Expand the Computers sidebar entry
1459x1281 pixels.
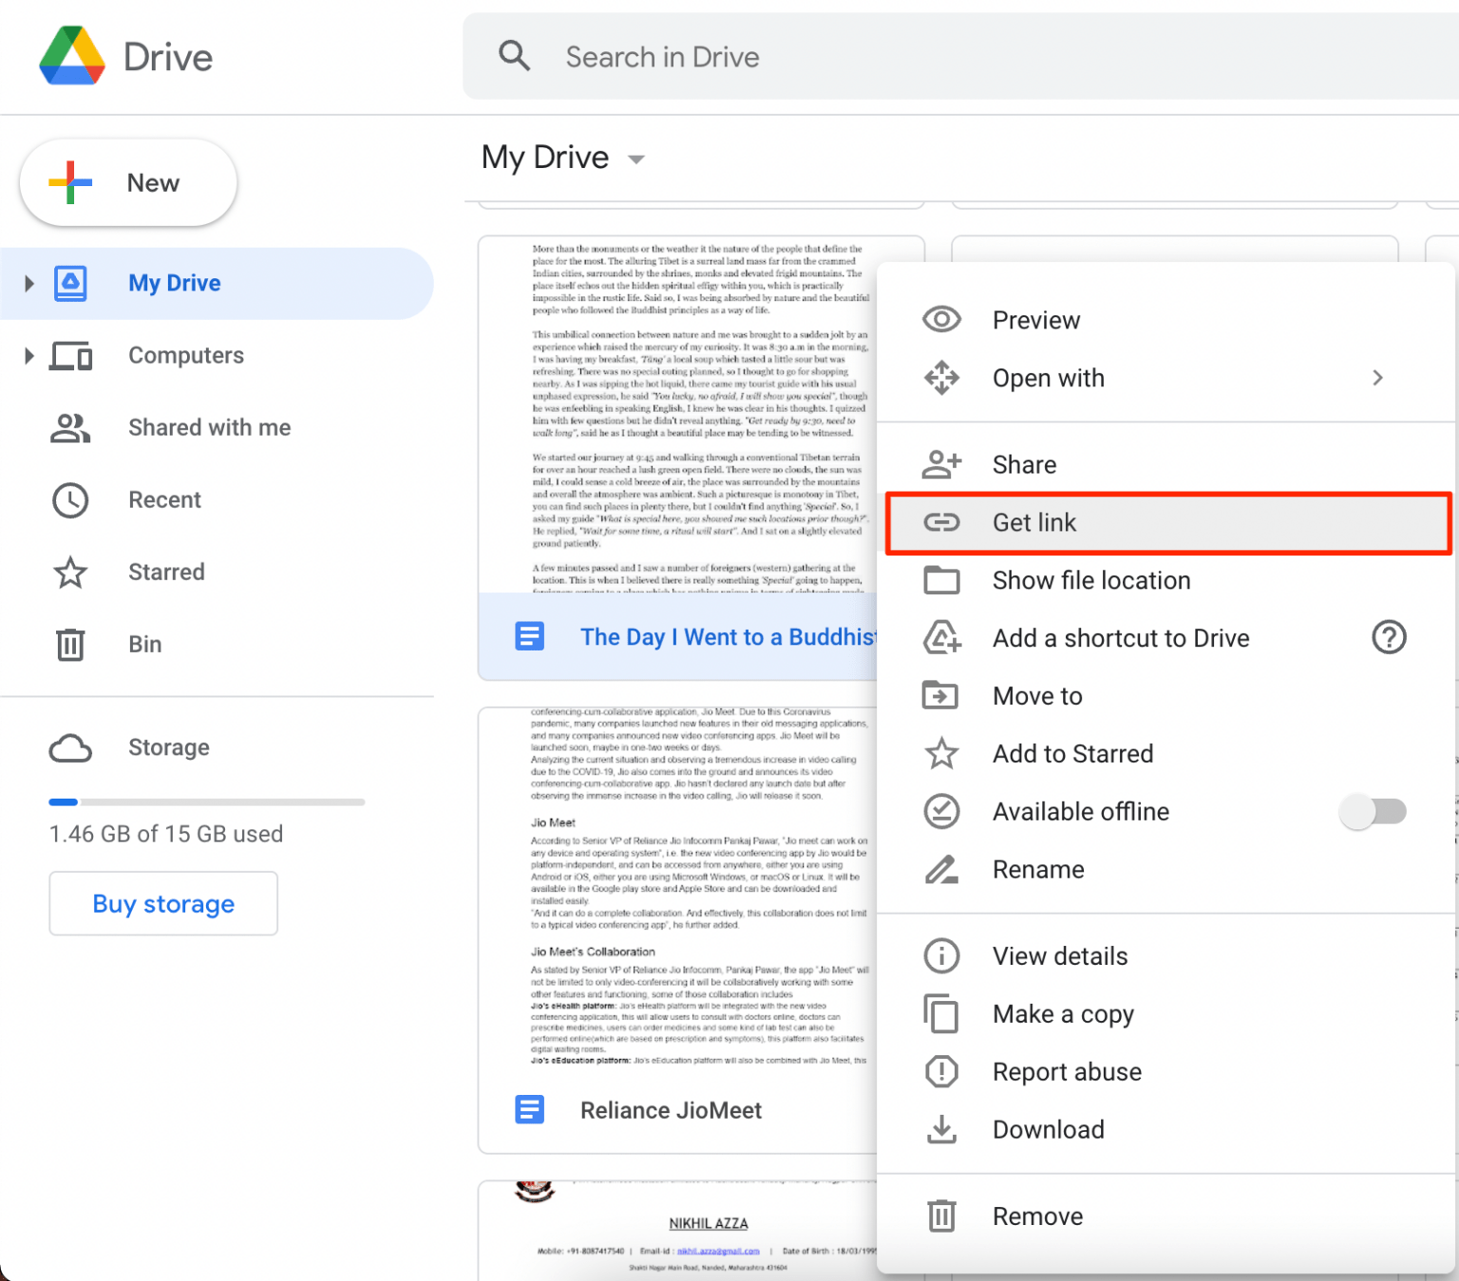point(28,355)
